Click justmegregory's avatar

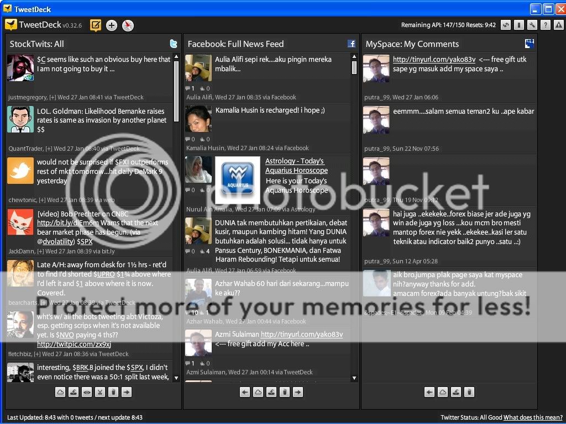[20, 68]
